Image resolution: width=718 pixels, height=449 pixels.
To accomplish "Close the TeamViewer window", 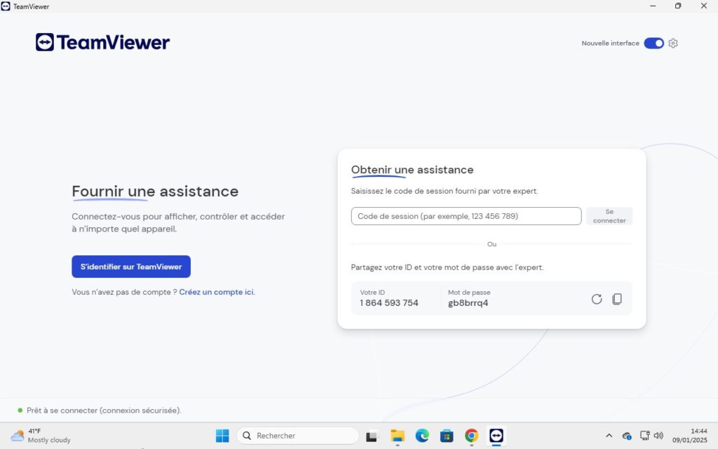I will [x=704, y=6].
